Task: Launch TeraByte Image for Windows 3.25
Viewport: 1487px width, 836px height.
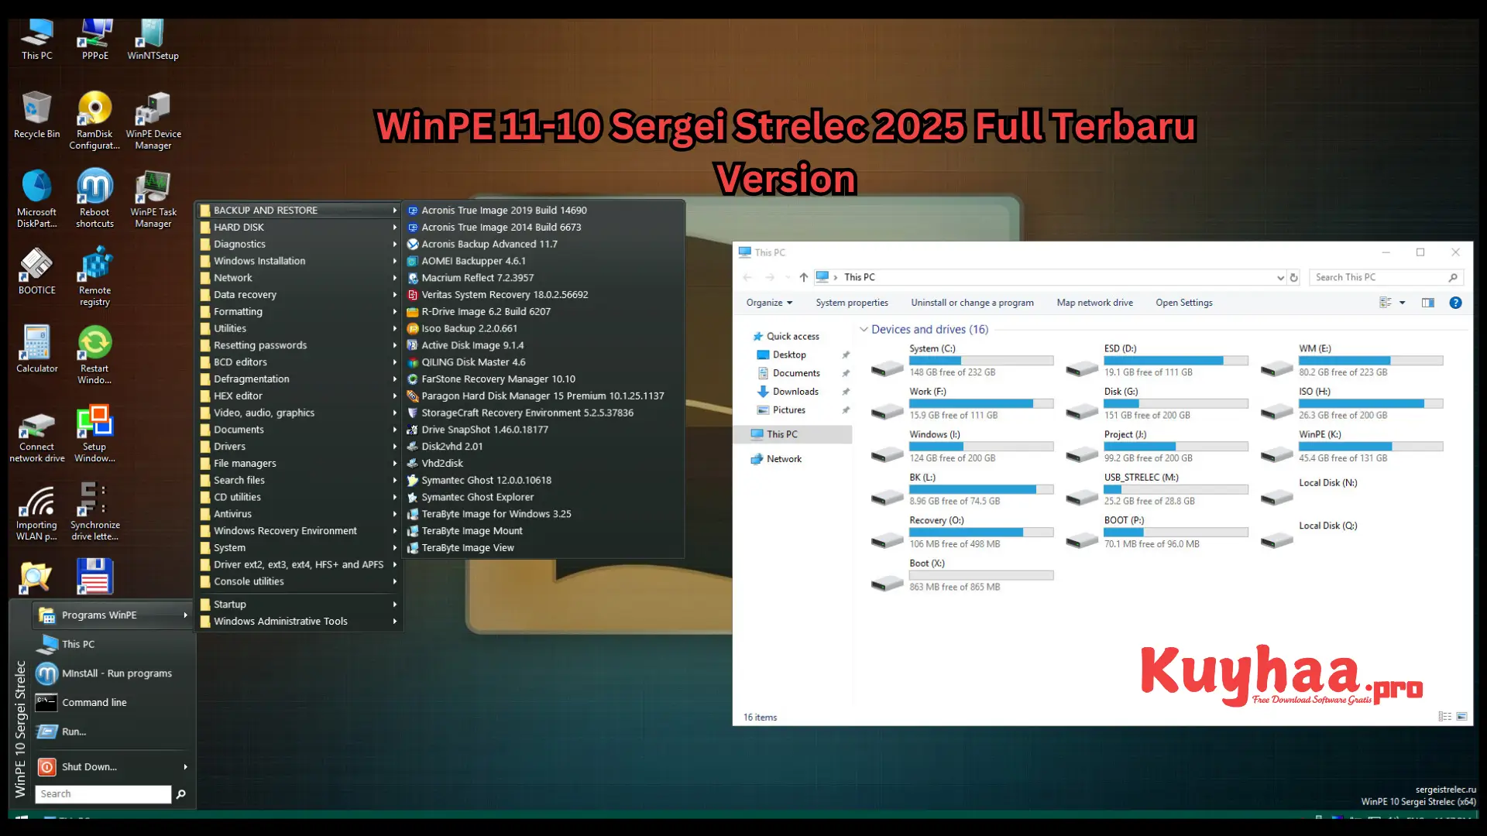Action: [x=496, y=512]
